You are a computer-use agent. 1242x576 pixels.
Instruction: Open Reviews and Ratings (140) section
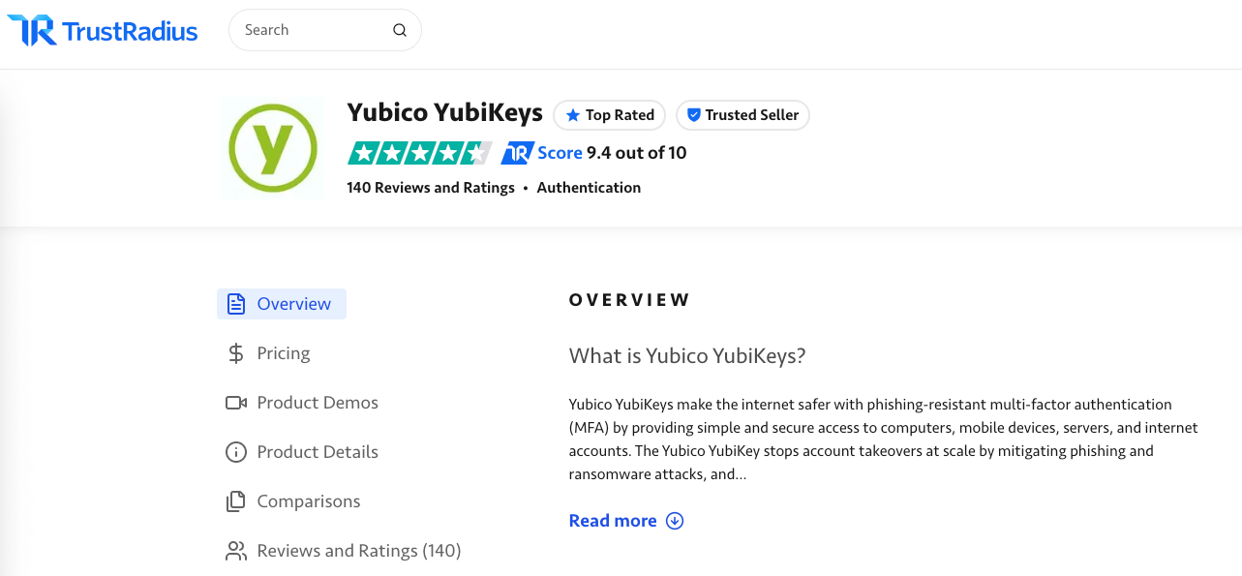click(344, 551)
